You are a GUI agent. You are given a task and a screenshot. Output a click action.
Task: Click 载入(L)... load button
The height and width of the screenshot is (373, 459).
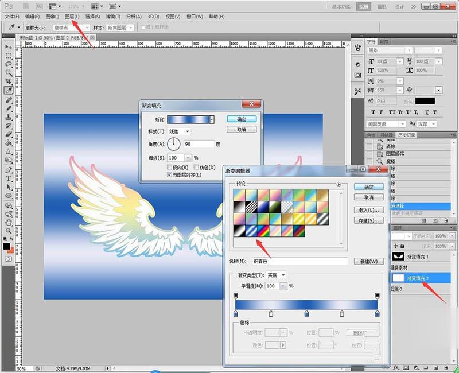click(x=369, y=210)
